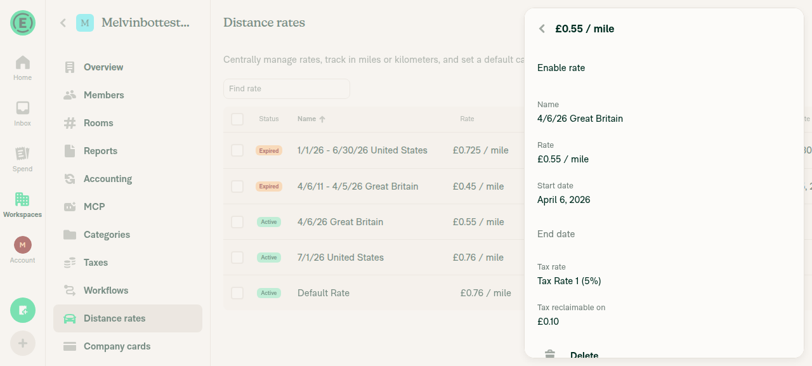Check the 7/1/26 United States row
Screen dimensions: 812x366
pos(237,258)
